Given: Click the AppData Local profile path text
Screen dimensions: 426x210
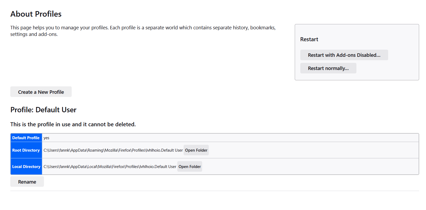Looking at the screenshot, I should pos(110,167).
